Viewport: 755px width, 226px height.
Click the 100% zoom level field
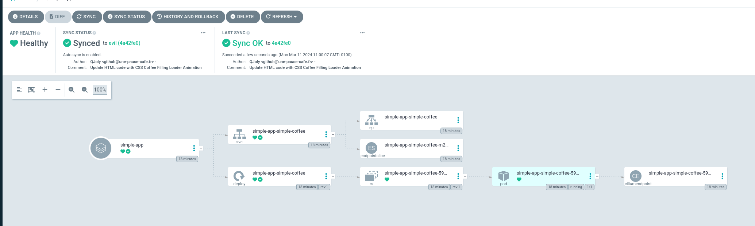pos(100,90)
